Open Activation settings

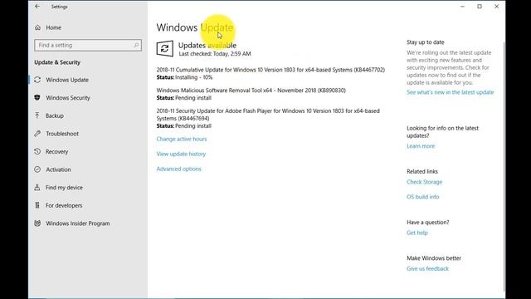point(58,169)
